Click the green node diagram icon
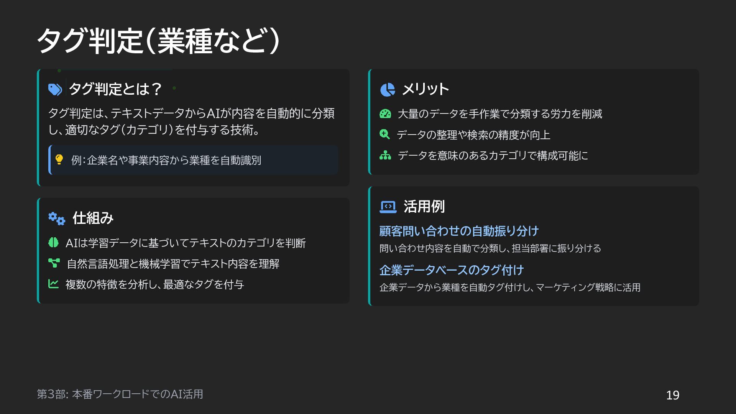 click(x=54, y=263)
